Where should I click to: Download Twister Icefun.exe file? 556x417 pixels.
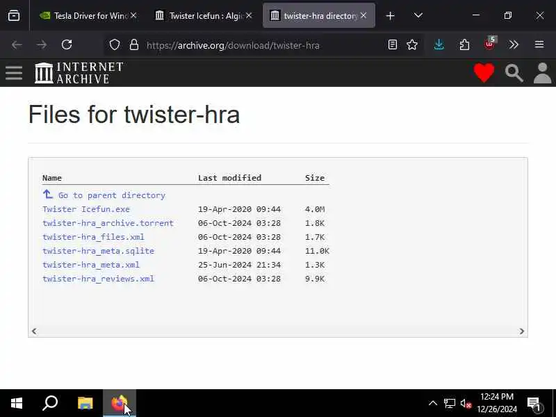click(86, 209)
